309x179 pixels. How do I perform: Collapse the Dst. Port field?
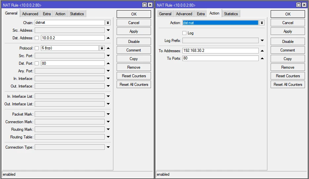(108, 63)
